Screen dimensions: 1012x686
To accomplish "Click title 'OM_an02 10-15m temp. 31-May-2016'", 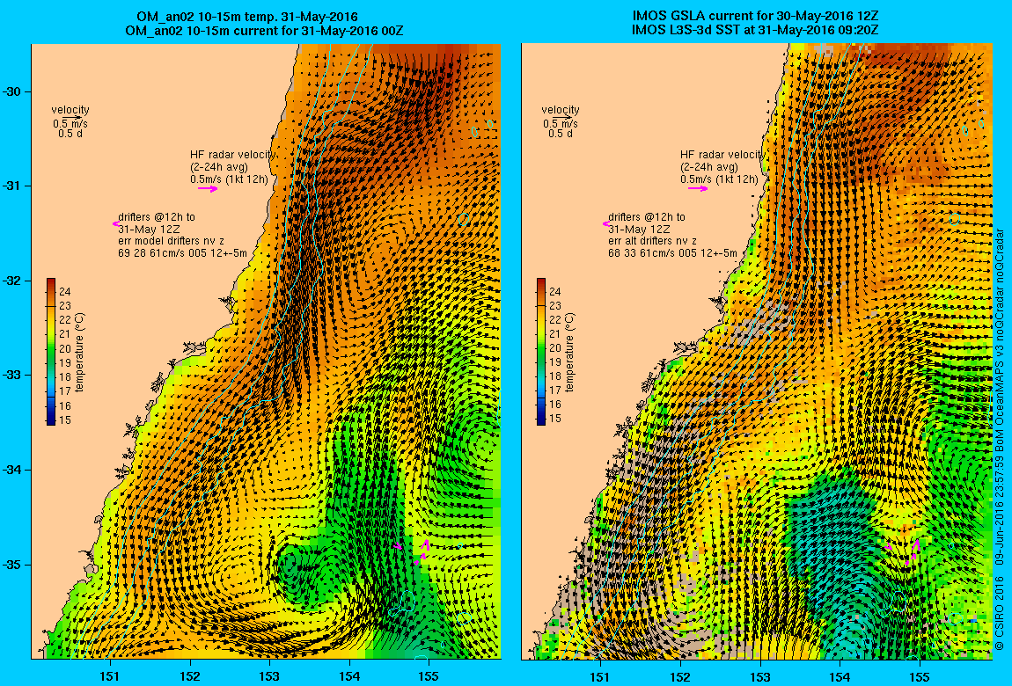I will 247,17.
